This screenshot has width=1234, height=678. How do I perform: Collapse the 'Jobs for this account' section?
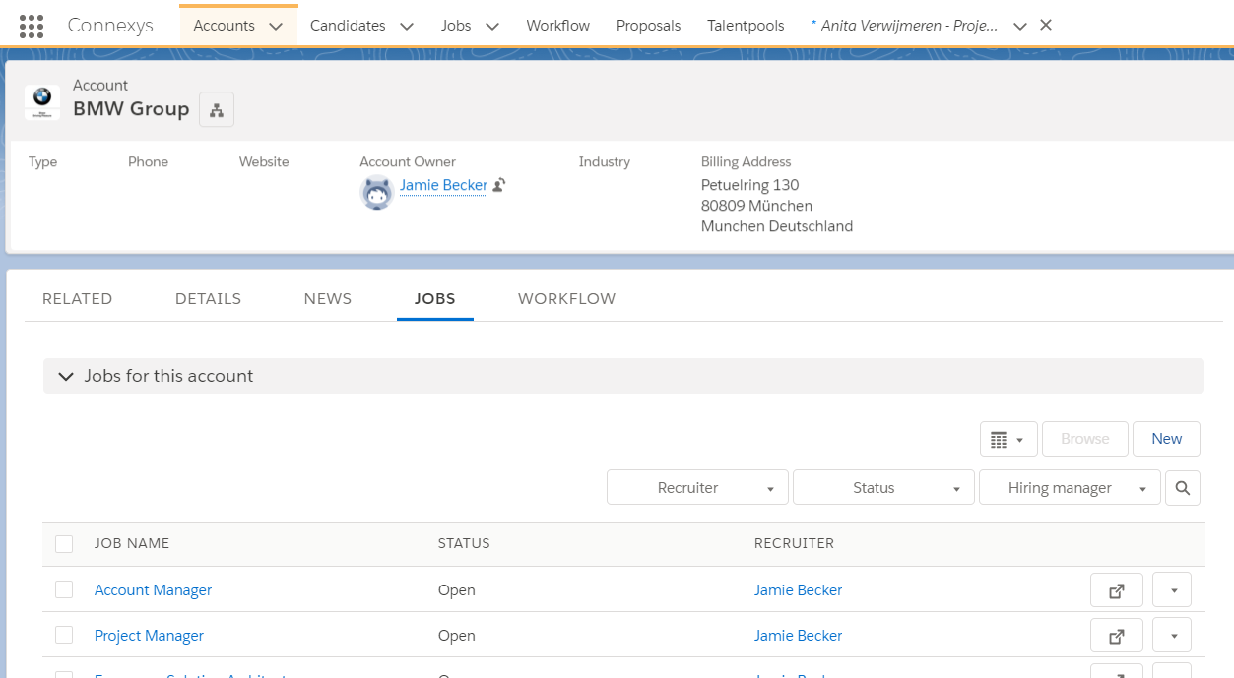(66, 376)
